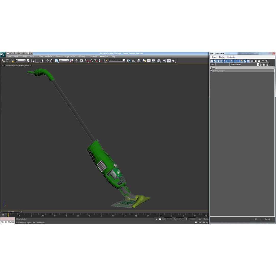Redo action with quick access arrow
The image size is (276, 276).
coord(24,53)
